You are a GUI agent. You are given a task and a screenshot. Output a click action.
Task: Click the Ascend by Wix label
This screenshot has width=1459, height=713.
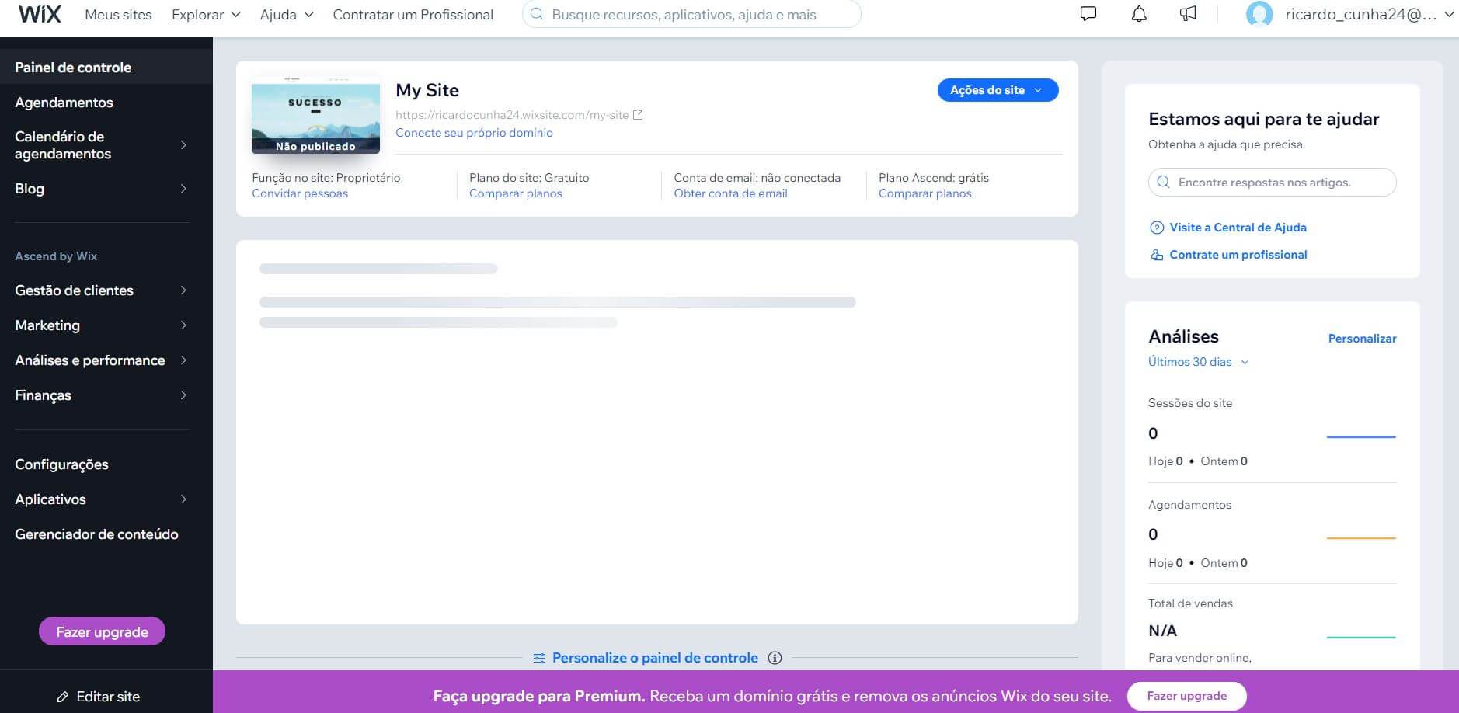tap(56, 256)
